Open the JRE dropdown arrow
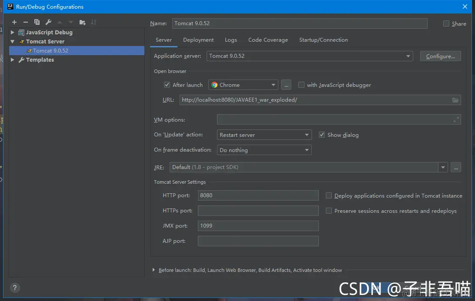Screen dimensions: 475x301 pos(443,167)
